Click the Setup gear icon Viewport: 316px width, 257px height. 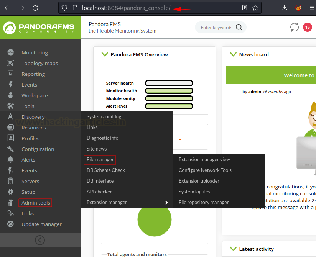[10, 192]
